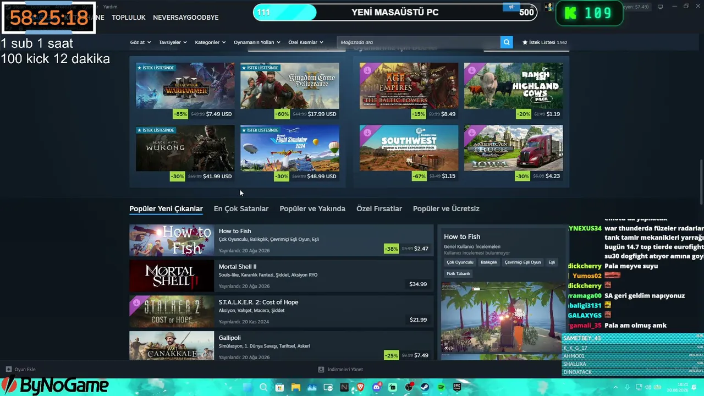Open the Yardım menu

coord(111,7)
